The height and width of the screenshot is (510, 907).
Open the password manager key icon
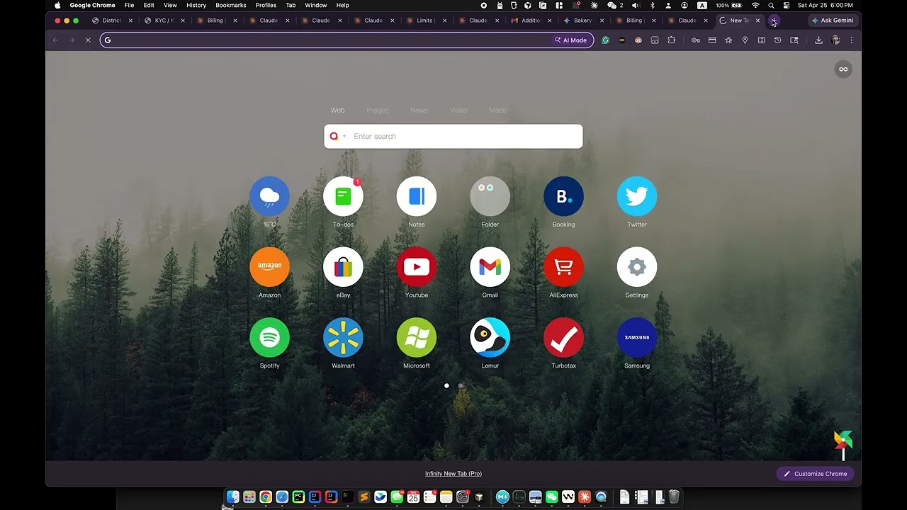696,40
